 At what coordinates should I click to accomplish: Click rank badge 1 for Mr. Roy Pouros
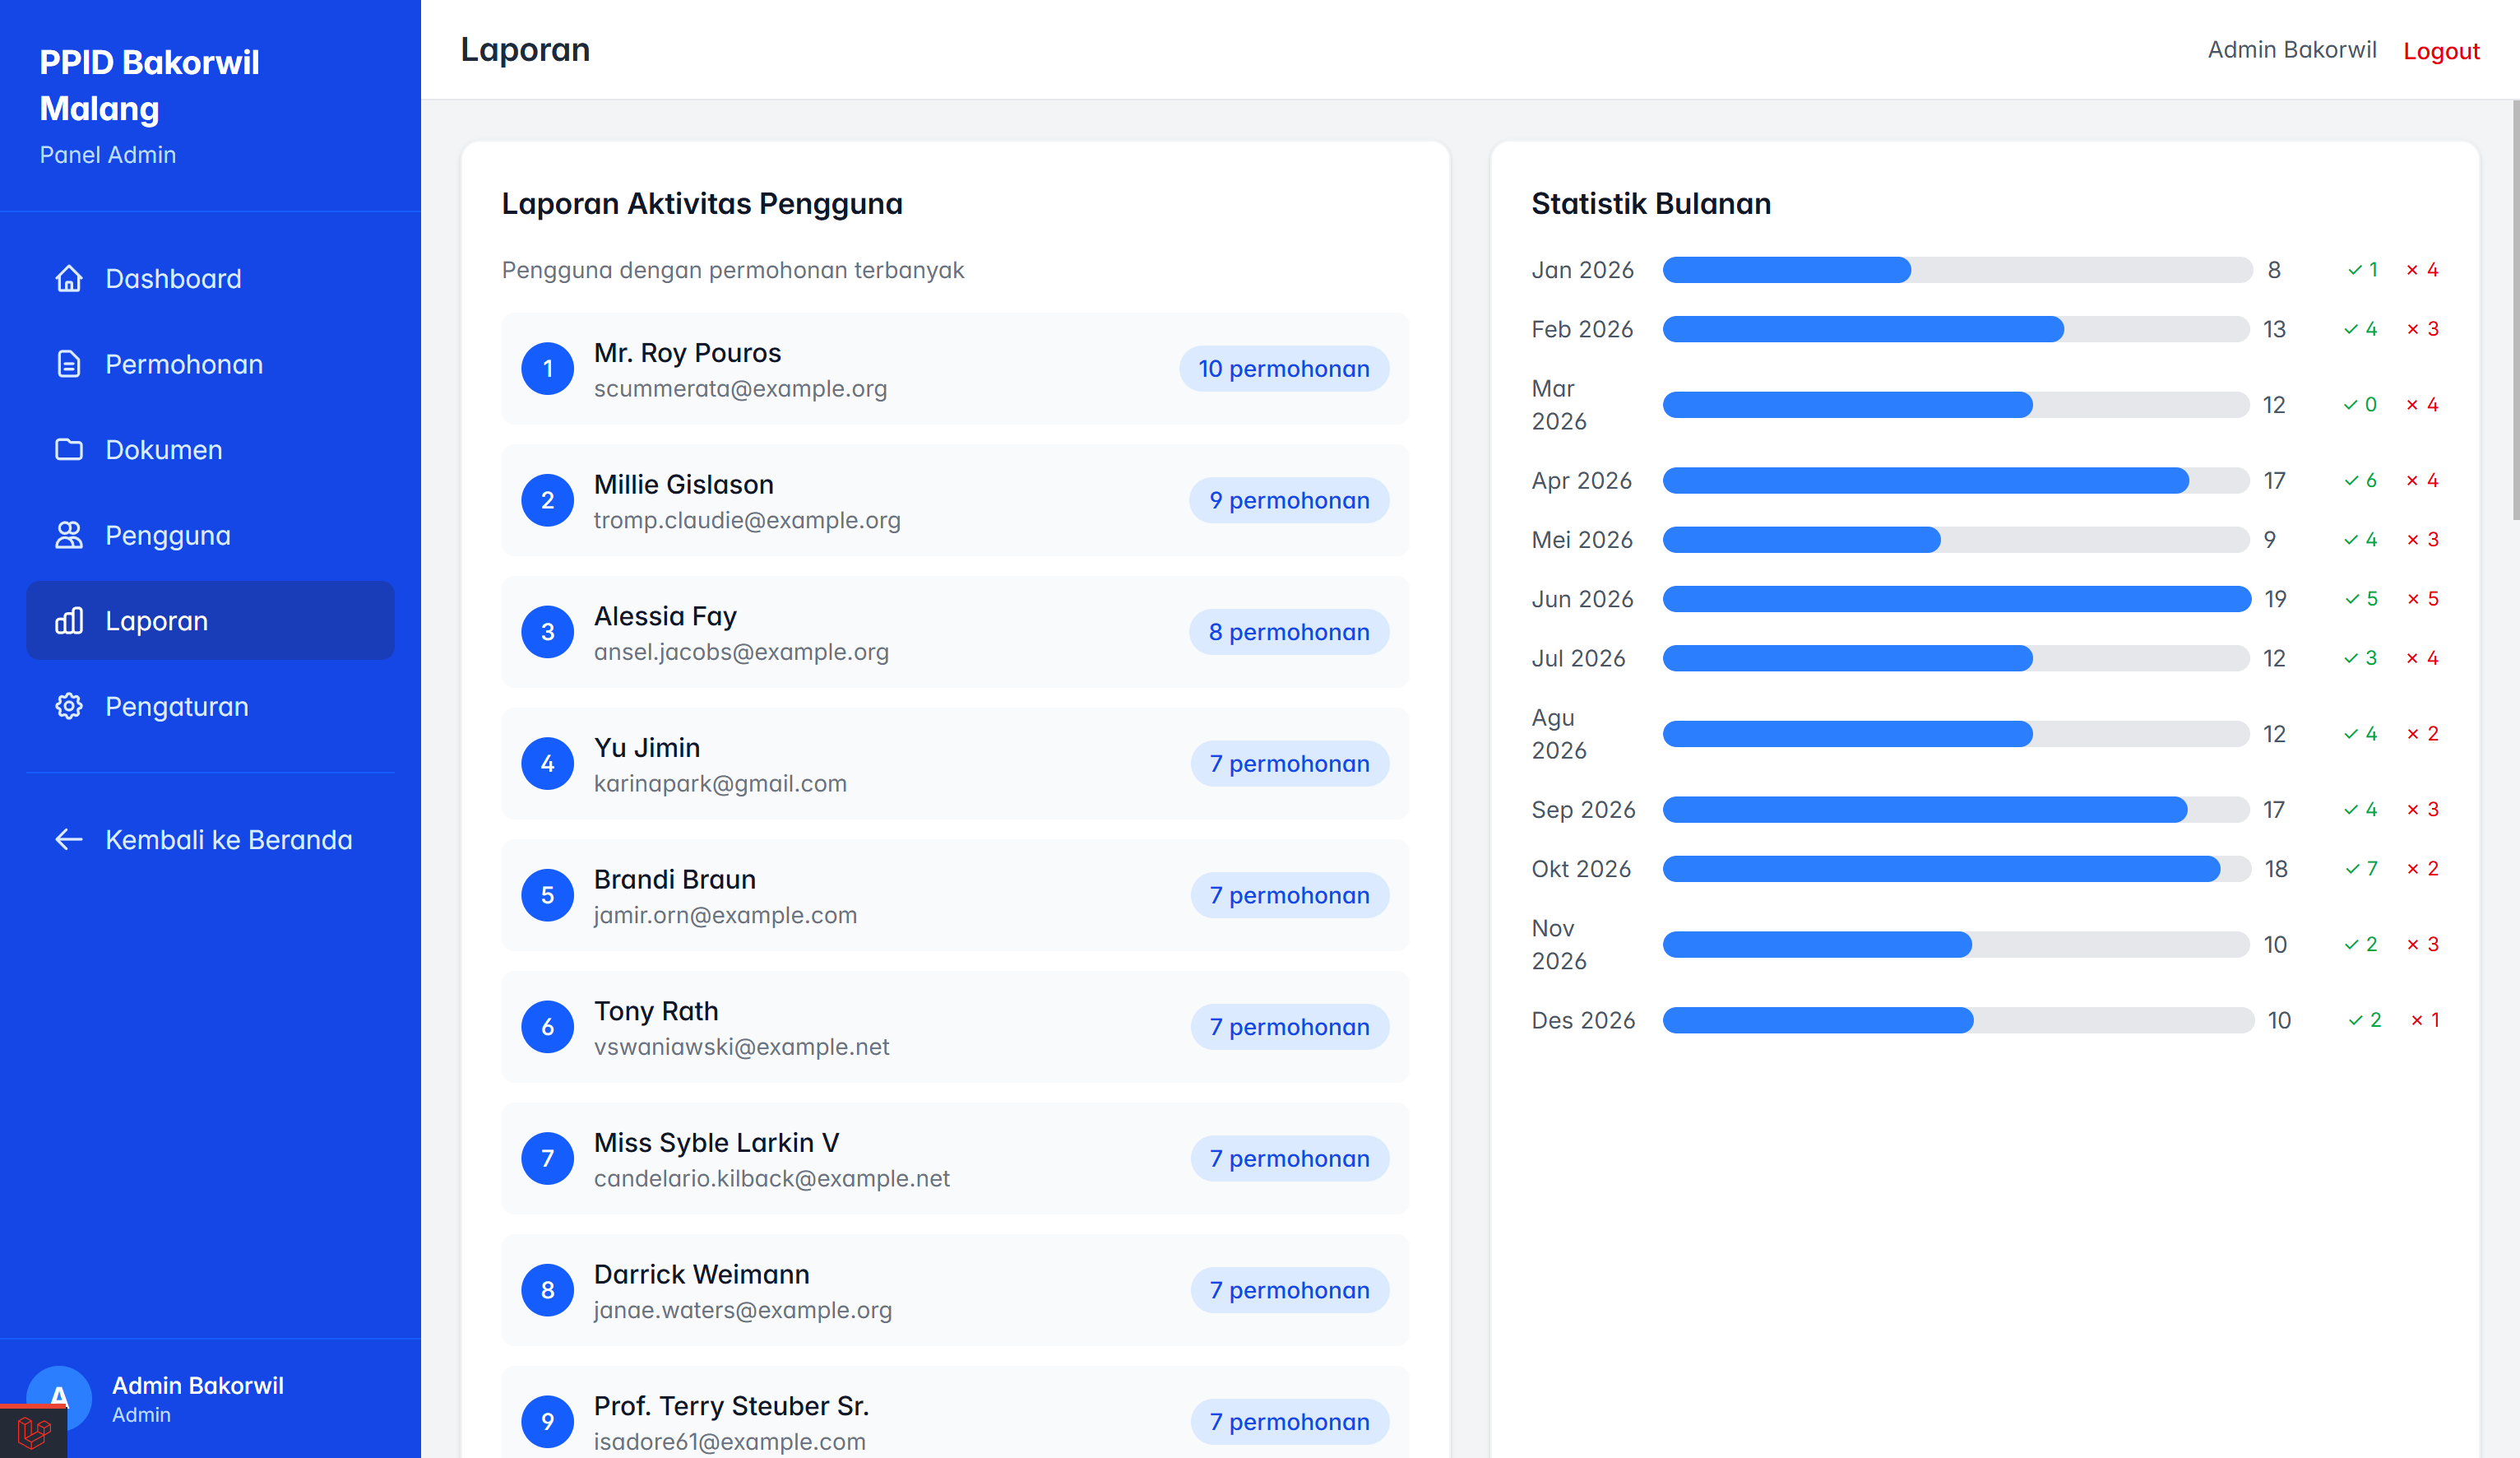tap(548, 369)
